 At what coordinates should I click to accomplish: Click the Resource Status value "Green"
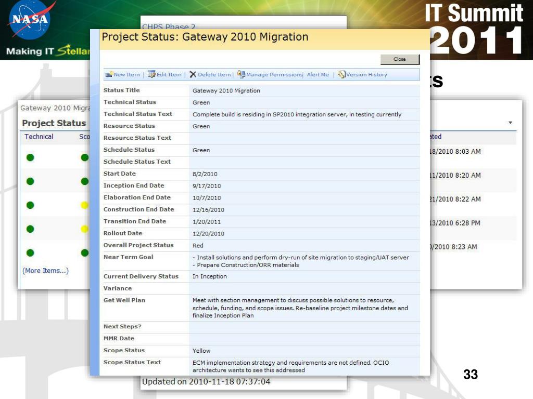point(201,126)
